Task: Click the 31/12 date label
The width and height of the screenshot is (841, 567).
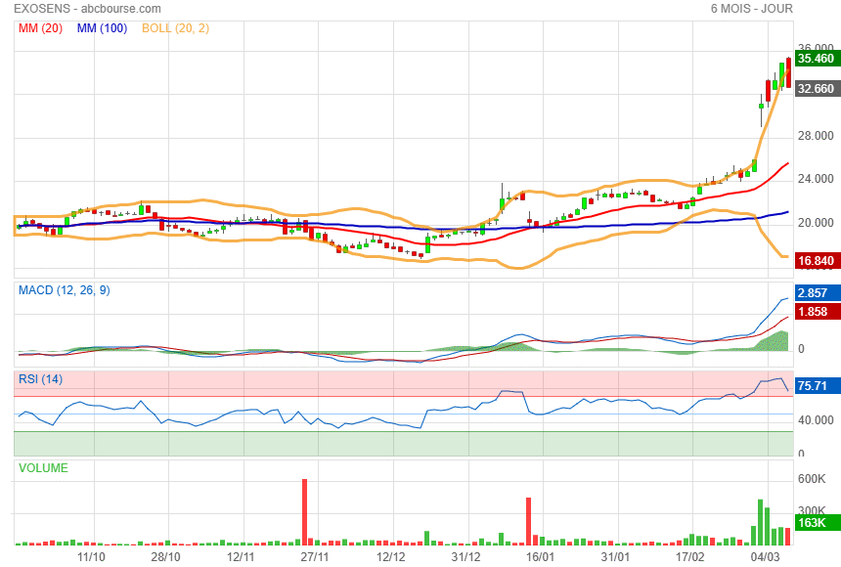Action: tap(465, 557)
